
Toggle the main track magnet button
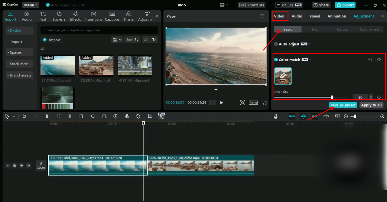pos(292,116)
